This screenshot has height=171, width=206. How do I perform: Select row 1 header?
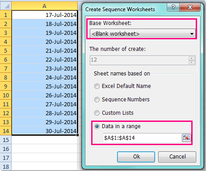click(x=6, y=15)
